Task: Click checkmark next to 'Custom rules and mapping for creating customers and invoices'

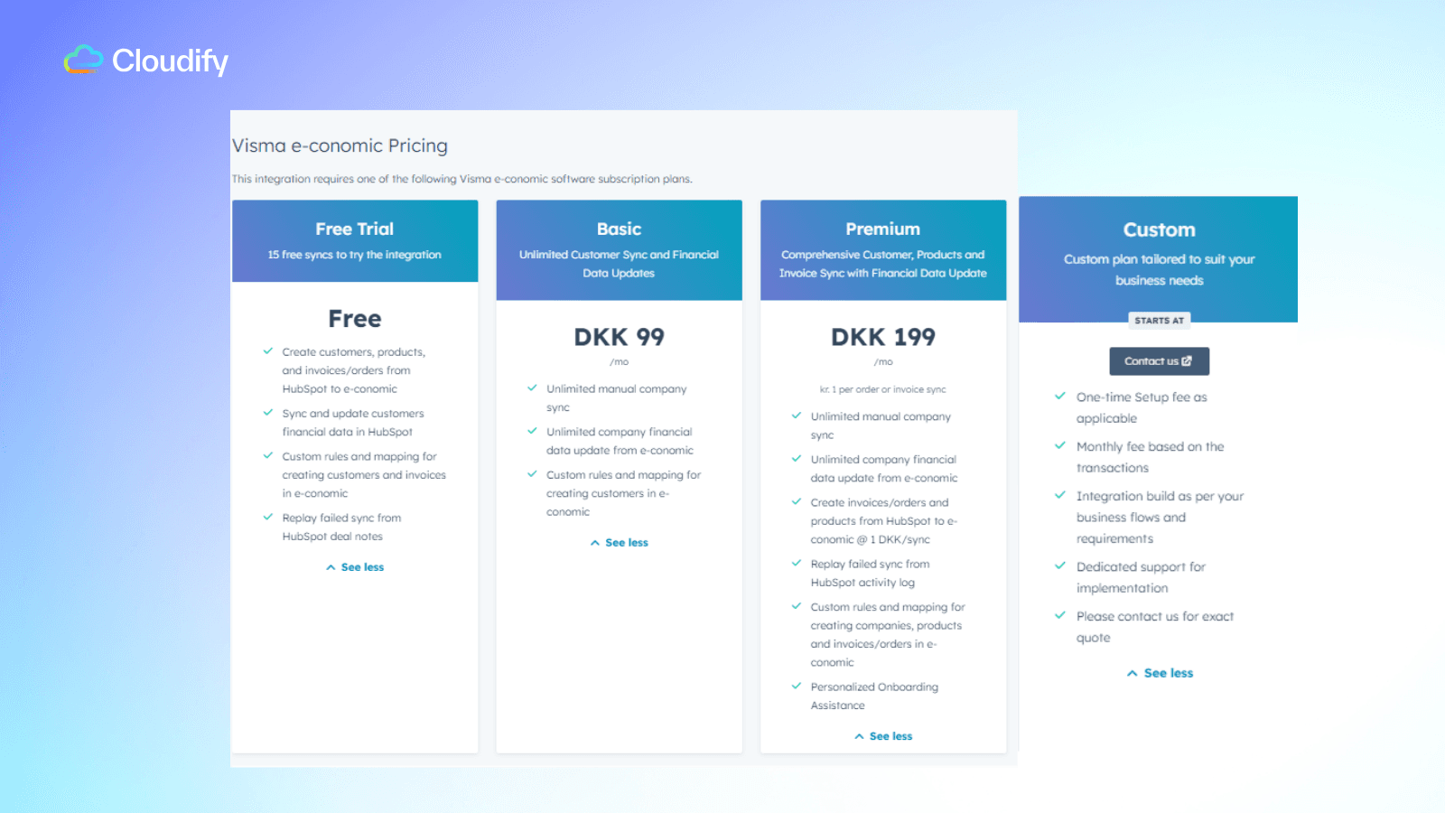Action: pyautogui.click(x=268, y=456)
